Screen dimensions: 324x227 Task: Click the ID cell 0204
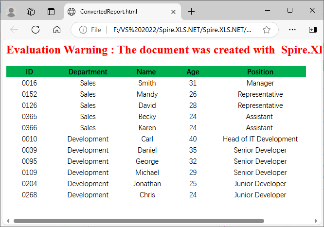[29, 183]
